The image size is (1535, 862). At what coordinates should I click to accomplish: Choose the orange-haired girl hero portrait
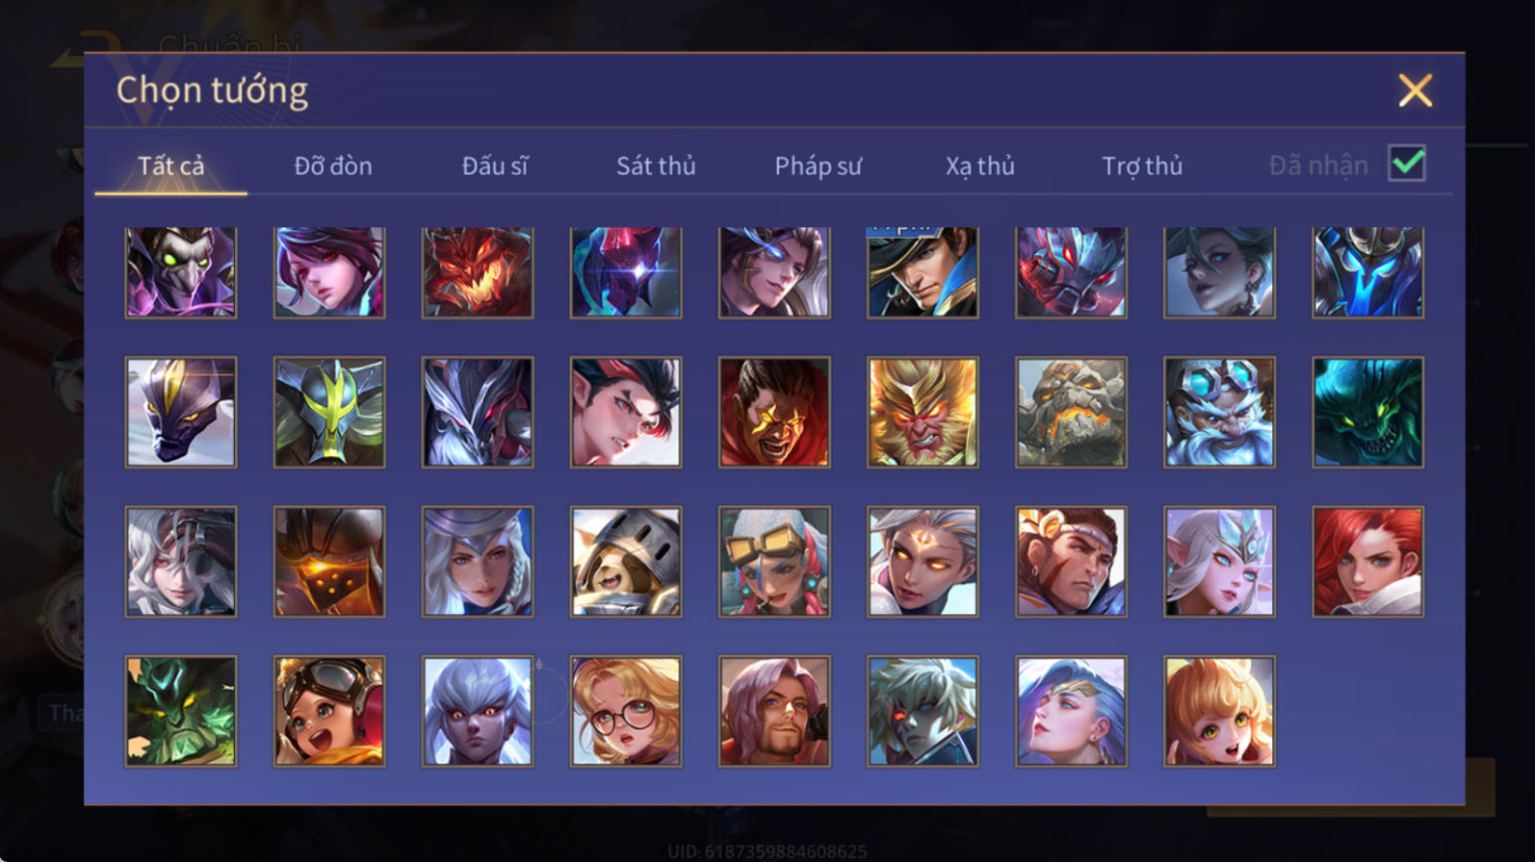(1219, 711)
